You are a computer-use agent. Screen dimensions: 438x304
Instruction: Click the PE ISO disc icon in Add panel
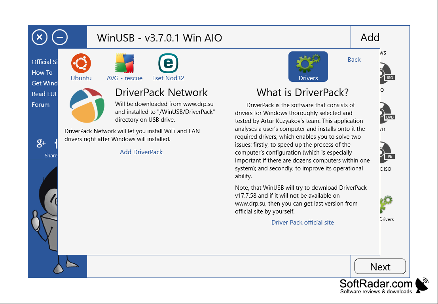tap(387, 153)
